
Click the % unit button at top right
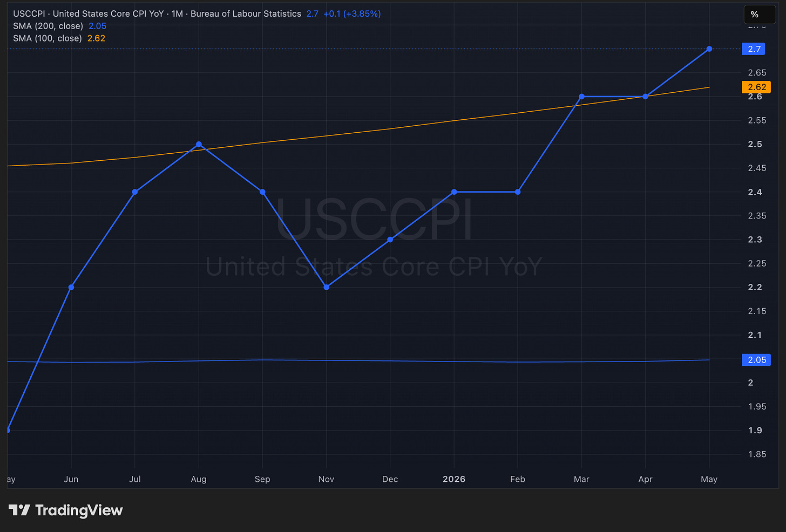(760, 15)
